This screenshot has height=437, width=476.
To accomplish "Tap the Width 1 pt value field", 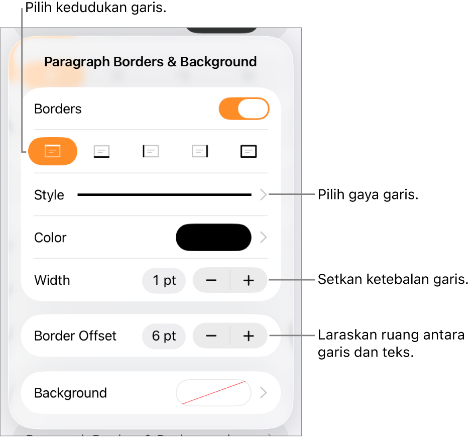I will (164, 281).
